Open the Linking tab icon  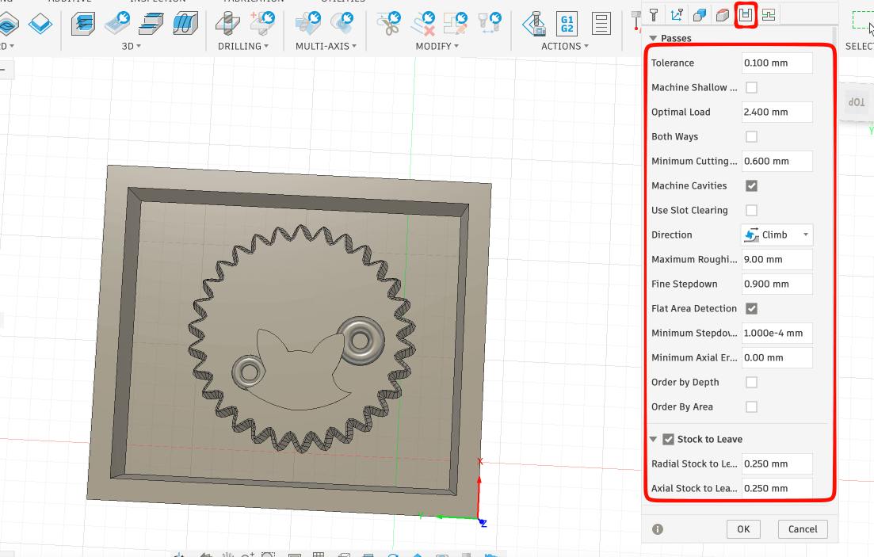point(768,15)
